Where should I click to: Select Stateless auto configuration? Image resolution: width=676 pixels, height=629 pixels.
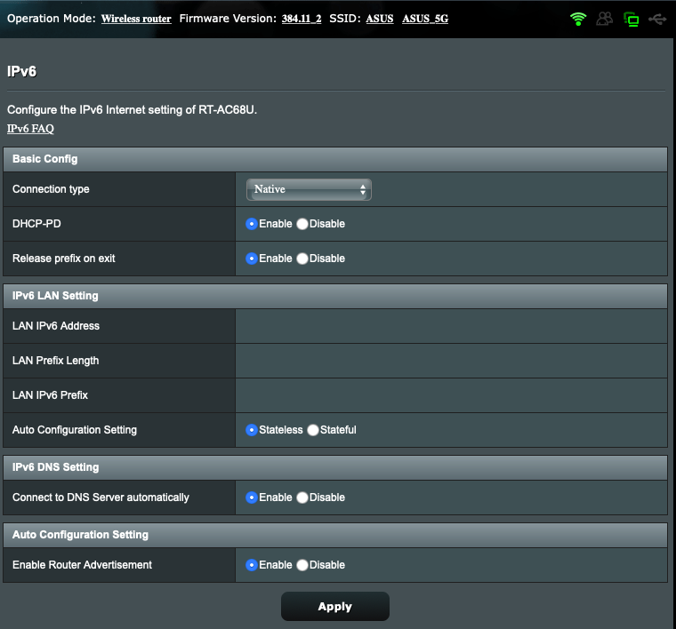252,430
